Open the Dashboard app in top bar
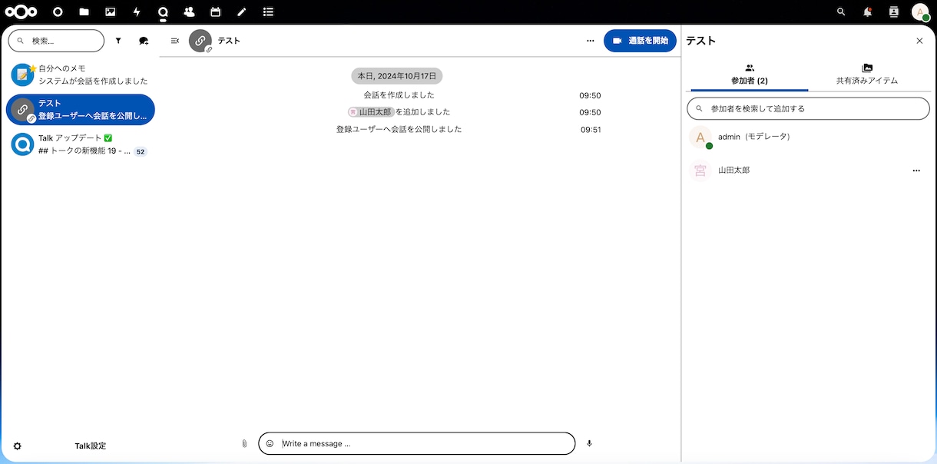Viewport: 937px width, 464px height. [58, 12]
